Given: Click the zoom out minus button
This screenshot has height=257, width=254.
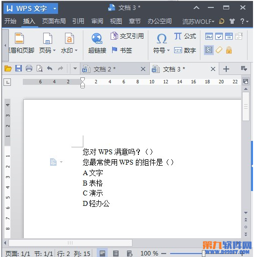Looking at the screenshot, I should click(164, 254).
